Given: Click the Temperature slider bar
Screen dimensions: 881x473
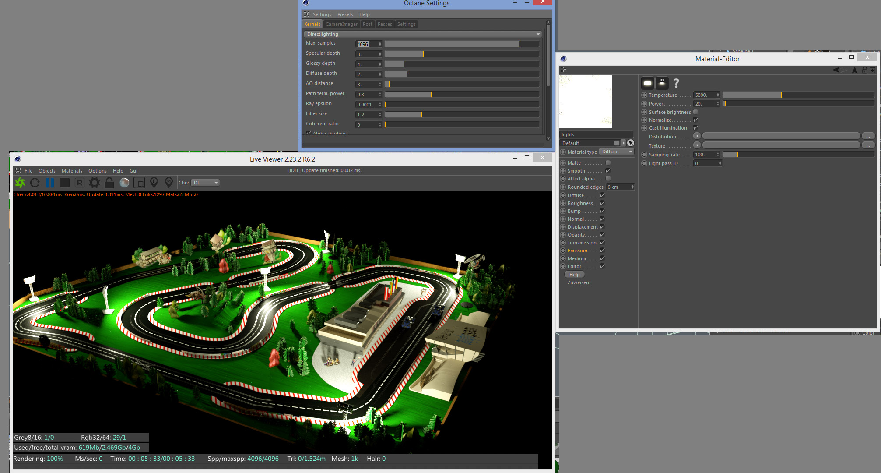Looking at the screenshot, I should [798, 95].
